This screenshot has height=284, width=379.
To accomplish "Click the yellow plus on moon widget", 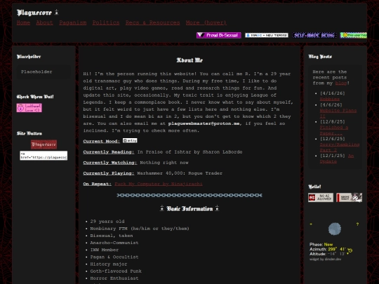I will click(311, 224).
